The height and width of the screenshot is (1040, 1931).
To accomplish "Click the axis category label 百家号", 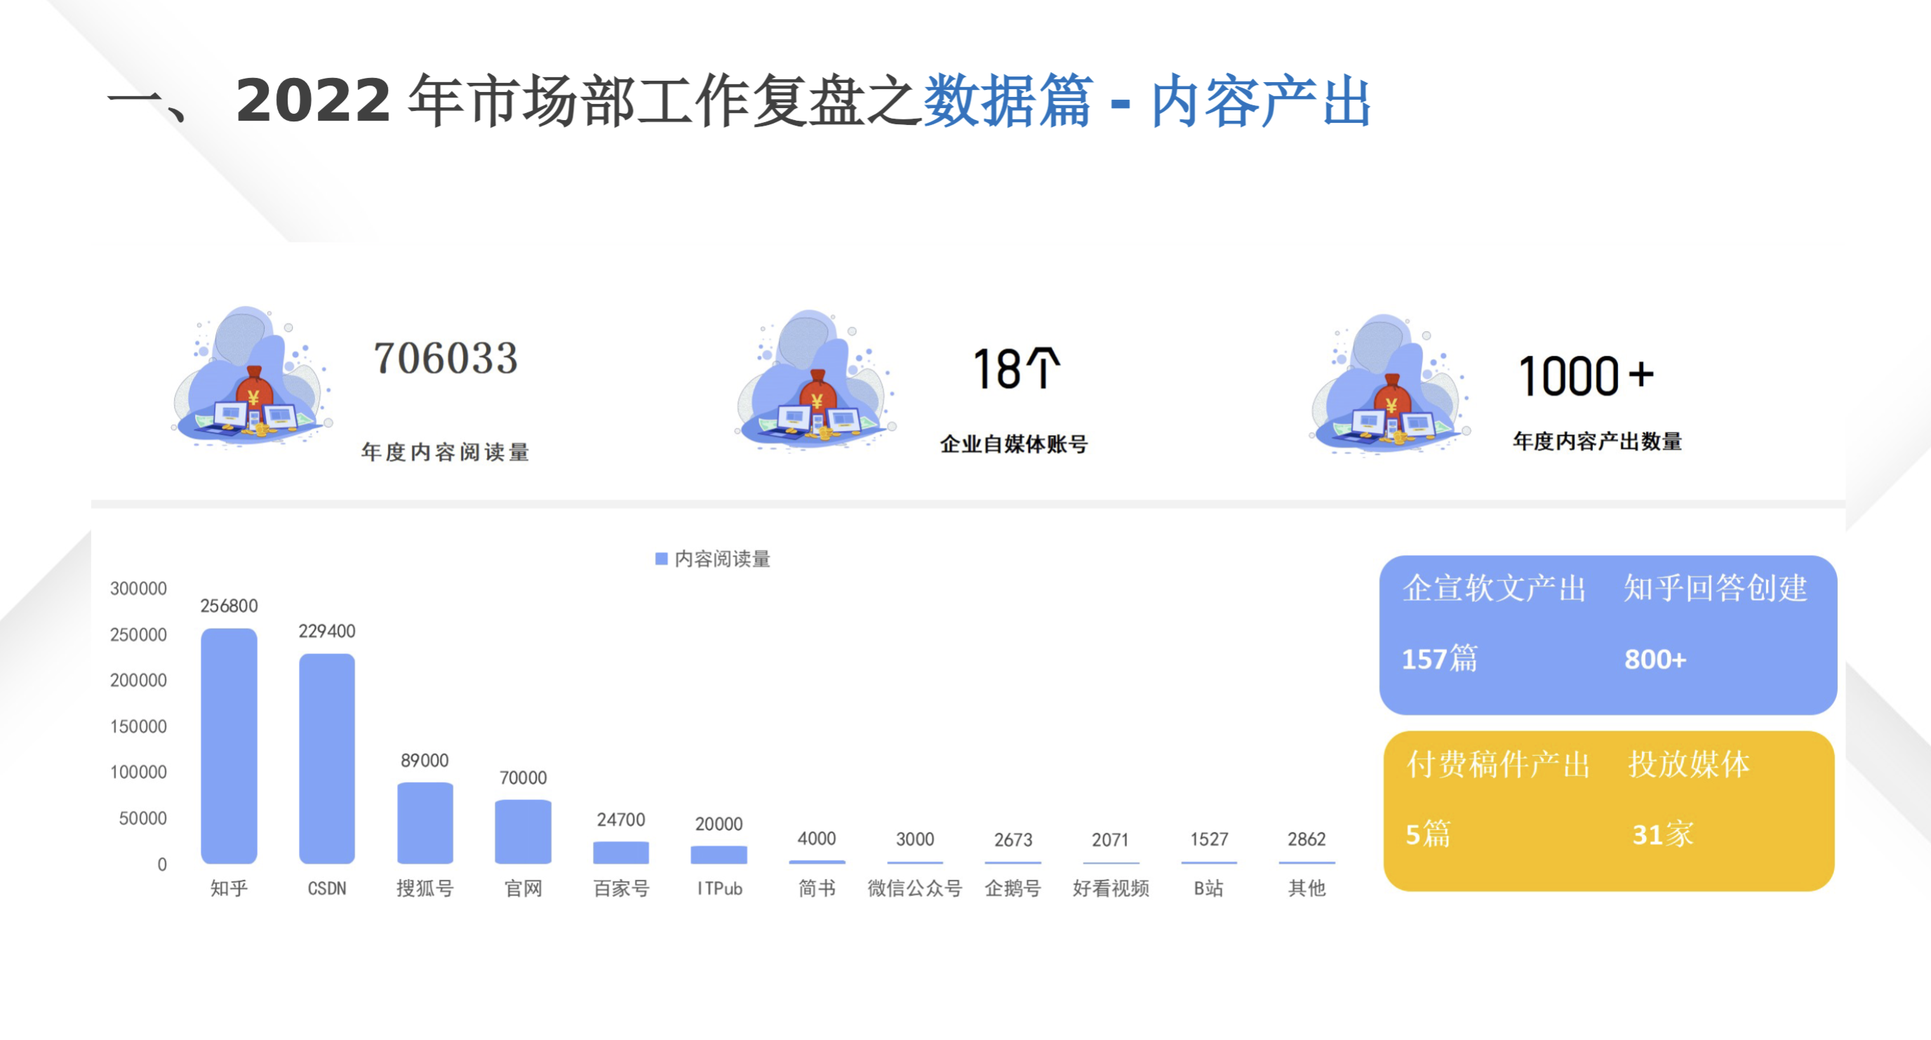I will click(x=621, y=888).
